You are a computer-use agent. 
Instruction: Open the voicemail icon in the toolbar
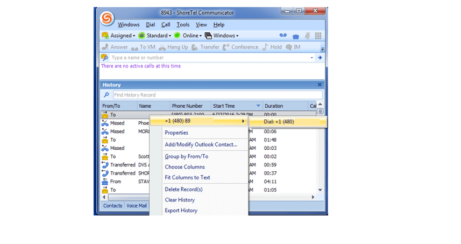283,36
